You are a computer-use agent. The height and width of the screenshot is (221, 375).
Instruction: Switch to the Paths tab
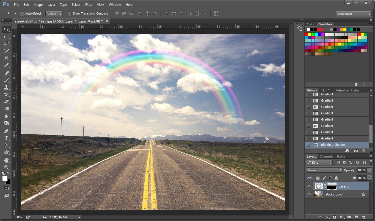coord(341,156)
